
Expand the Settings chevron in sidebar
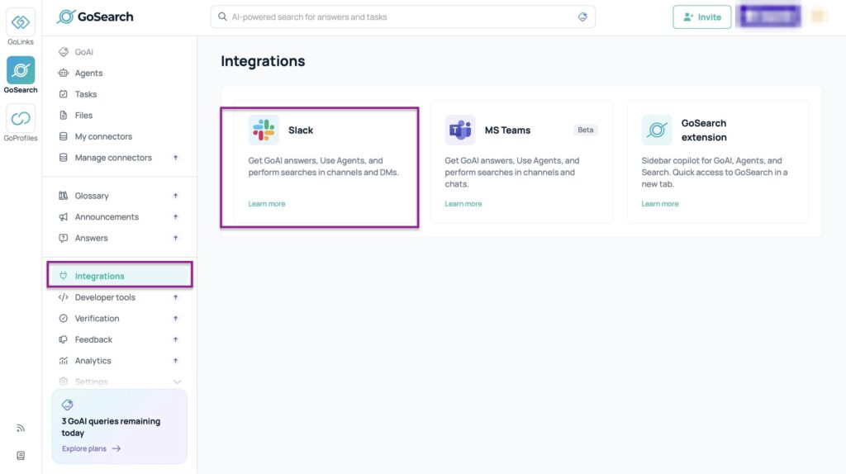[177, 382]
